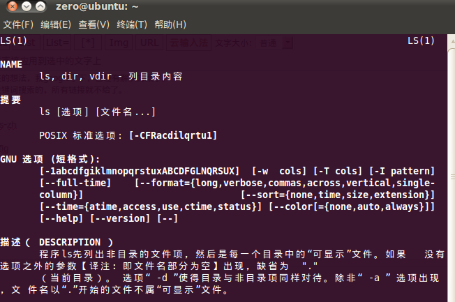Click the NAME heading in the man page
The height and width of the screenshot is (302, 455).
[x=11, y=64]
